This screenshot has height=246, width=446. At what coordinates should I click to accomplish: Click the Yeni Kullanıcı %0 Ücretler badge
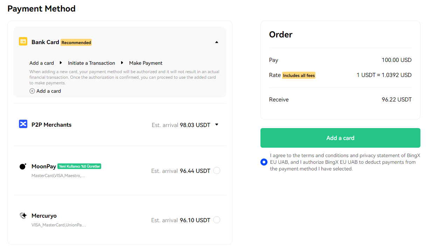point(79,166)
